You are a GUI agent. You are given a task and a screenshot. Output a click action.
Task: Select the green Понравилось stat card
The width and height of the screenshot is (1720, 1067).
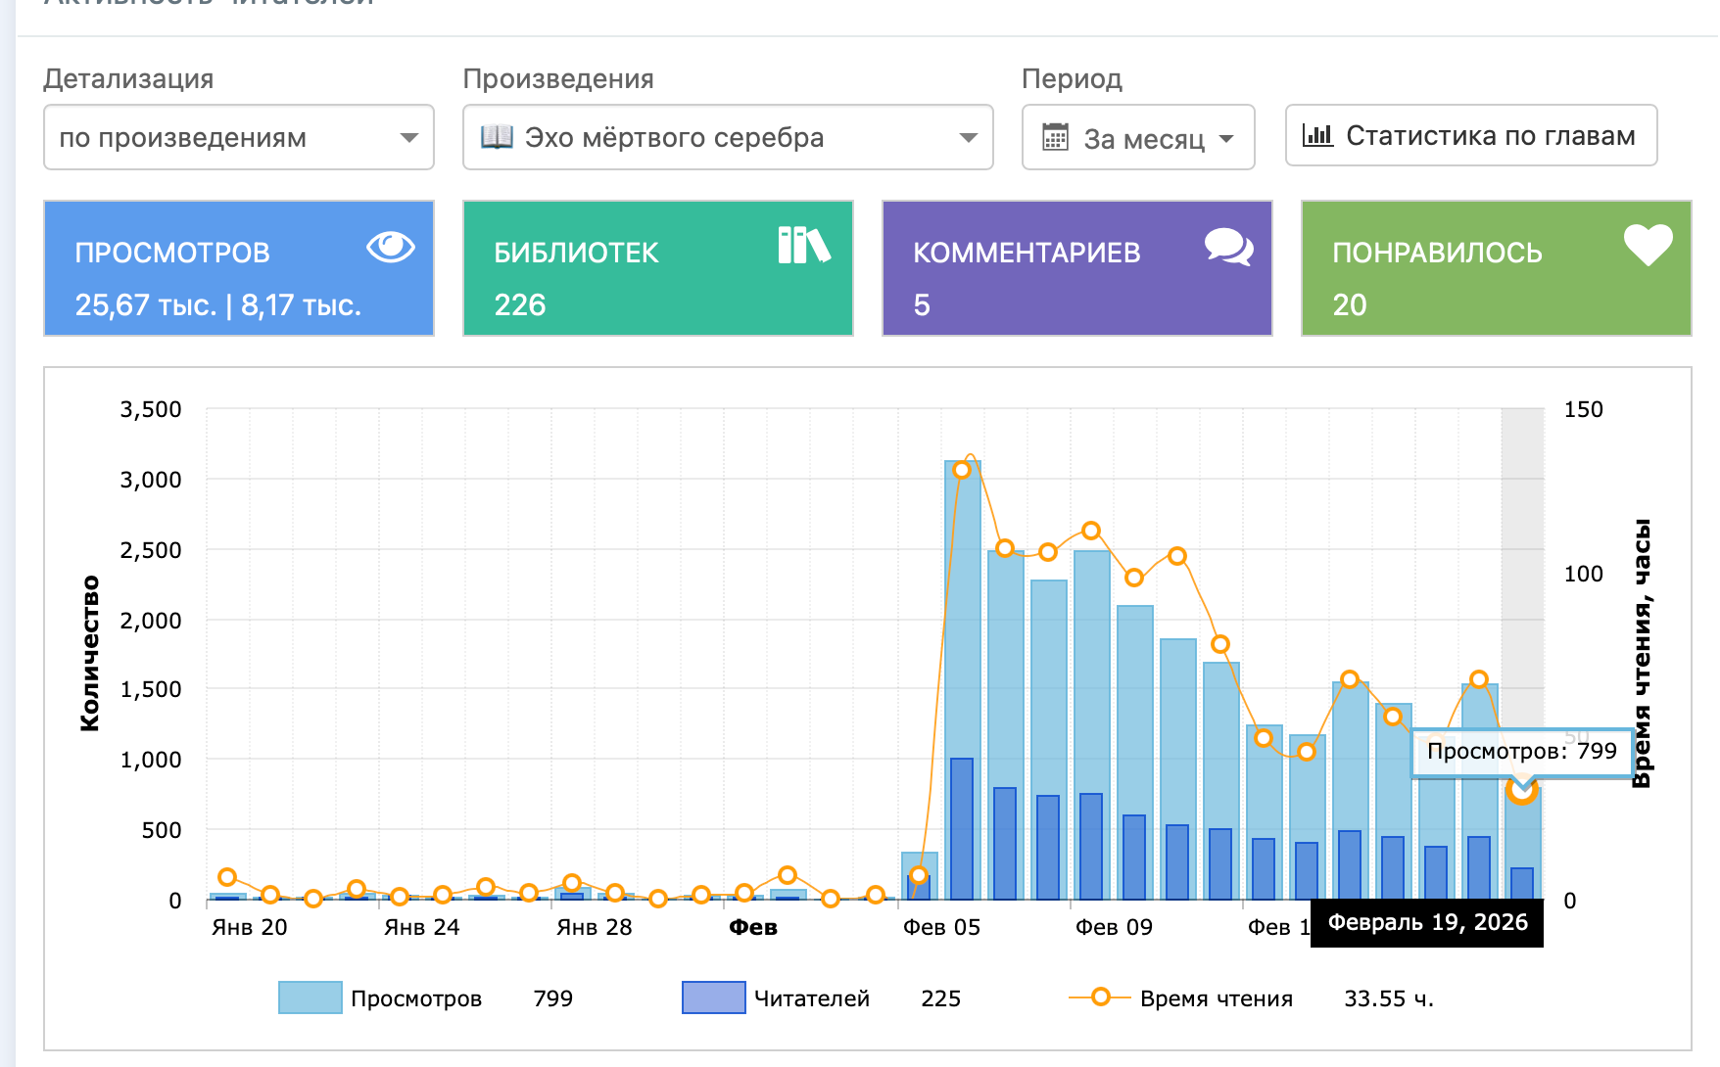click(x=1495, y=268)
